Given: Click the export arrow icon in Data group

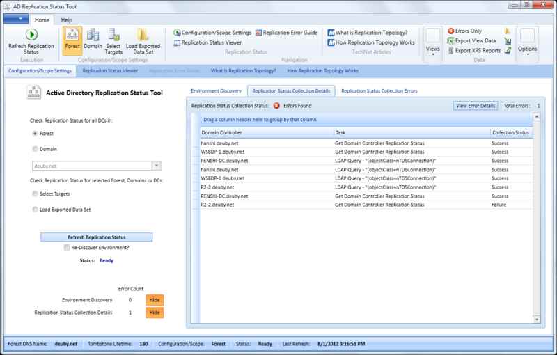Looking at the screenshot, I should [x=508, y=51].
